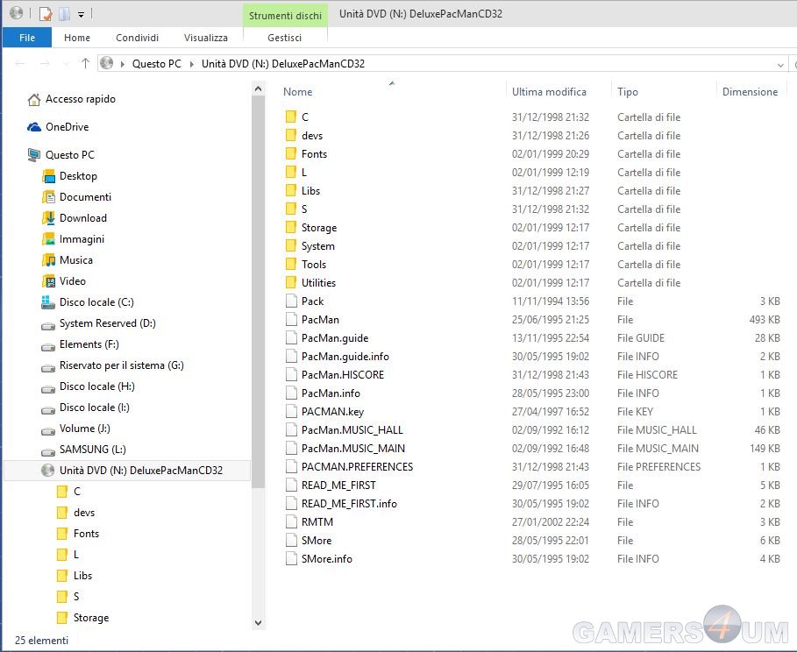The width and height of the screenshot is (797, 652).
Task: Open the quick access toolbar customize dropdown
Action: pyautogui.click(x=81, y=14)
